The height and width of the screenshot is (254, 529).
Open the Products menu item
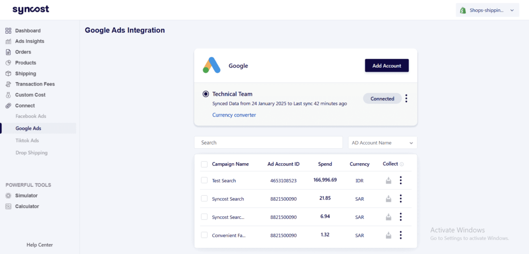(x=26, y=63)
